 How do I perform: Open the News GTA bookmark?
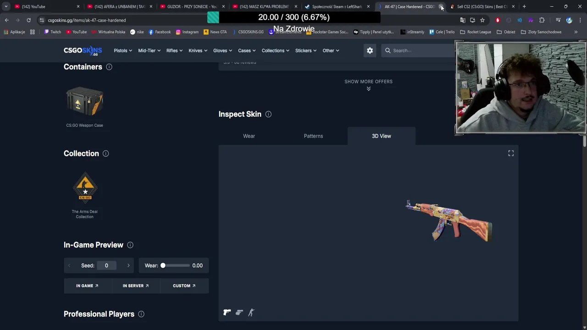click(215, 32)
